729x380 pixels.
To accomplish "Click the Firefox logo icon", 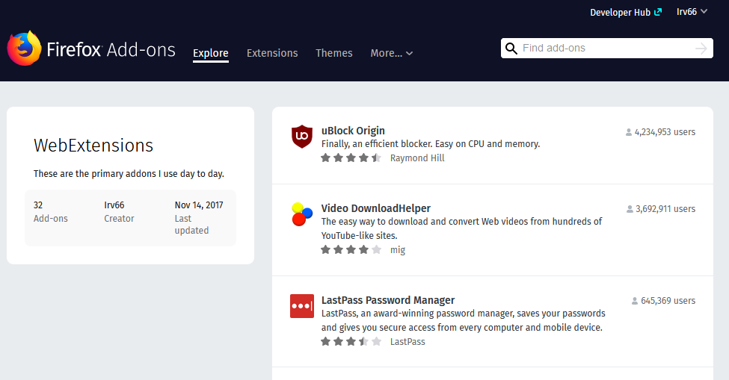I will tap(24, 49).
